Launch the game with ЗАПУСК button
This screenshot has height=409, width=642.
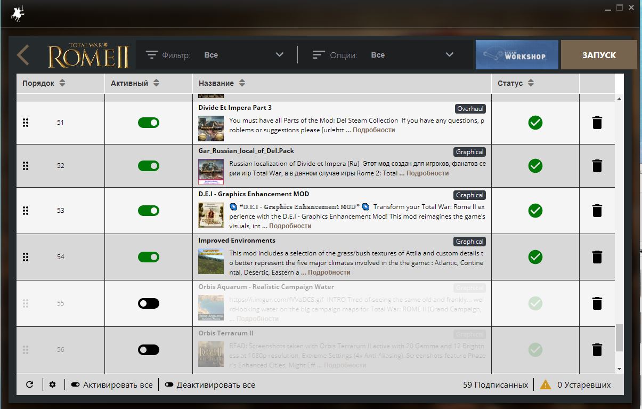click(x=599, y=55)
